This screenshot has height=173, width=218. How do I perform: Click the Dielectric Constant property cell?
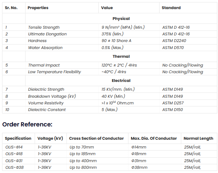coord(47,110)
